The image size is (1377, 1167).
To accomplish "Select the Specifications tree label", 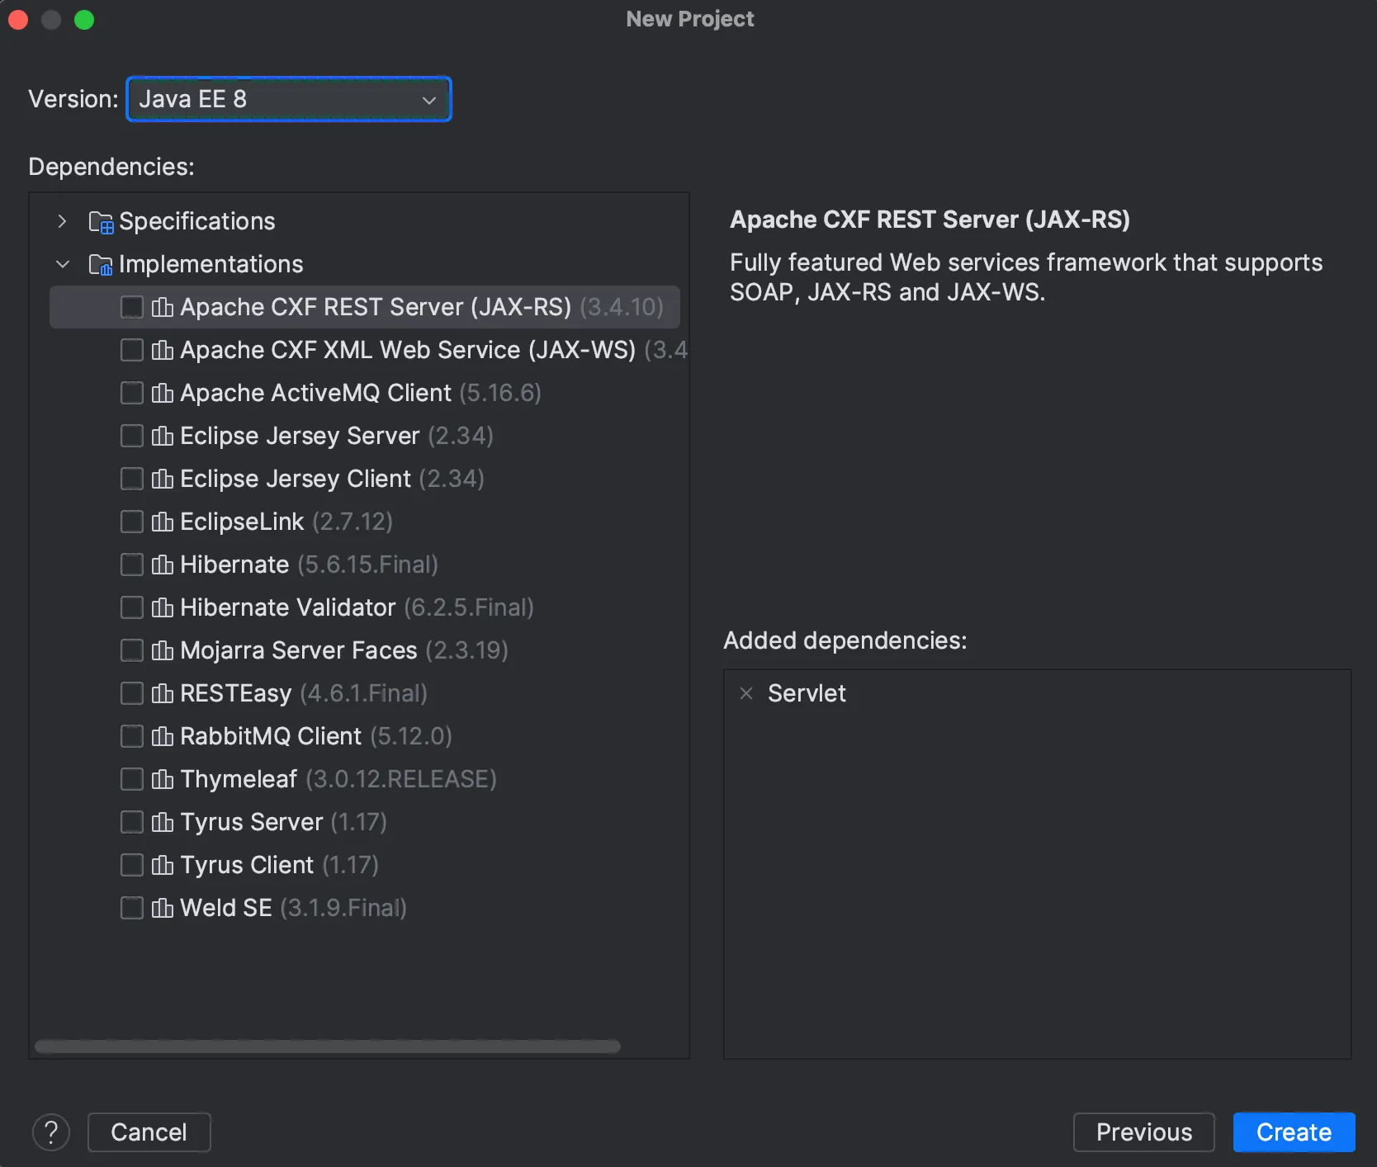I will click(197, 221).
